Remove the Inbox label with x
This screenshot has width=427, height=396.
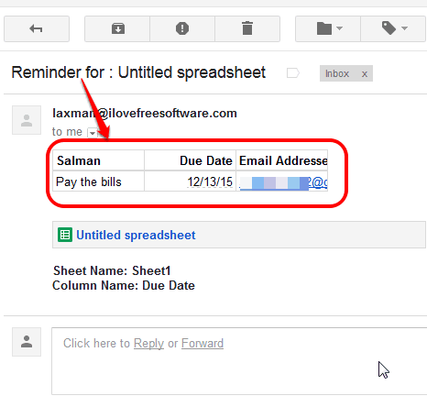coord(365,74)
